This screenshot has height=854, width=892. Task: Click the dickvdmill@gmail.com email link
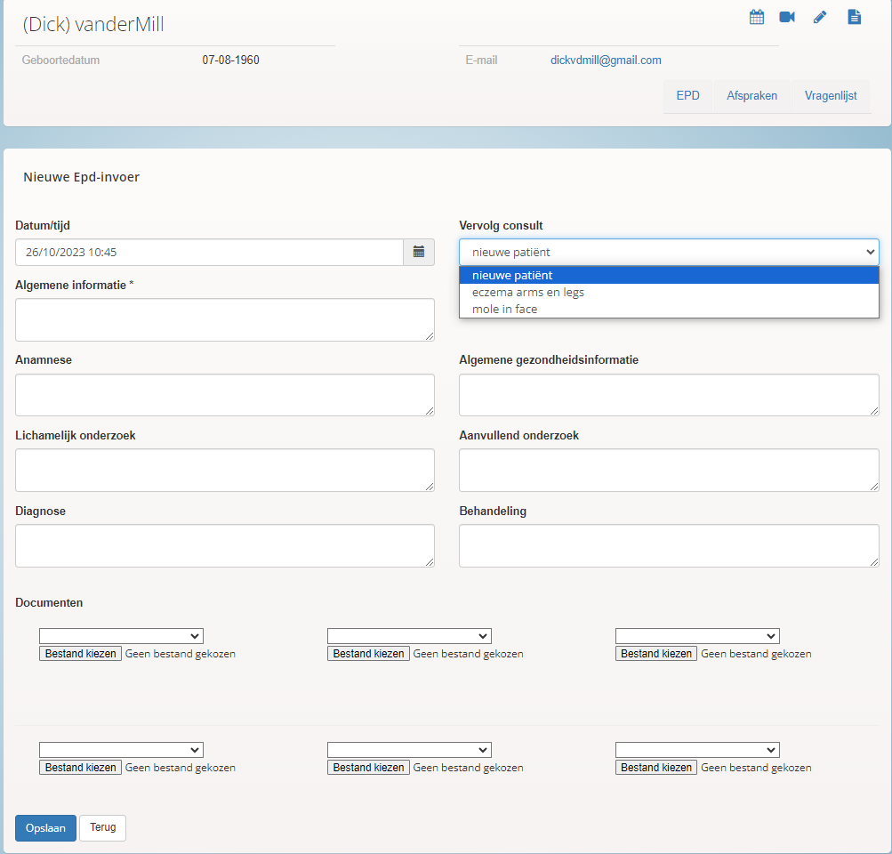click(x=606, y=60)
